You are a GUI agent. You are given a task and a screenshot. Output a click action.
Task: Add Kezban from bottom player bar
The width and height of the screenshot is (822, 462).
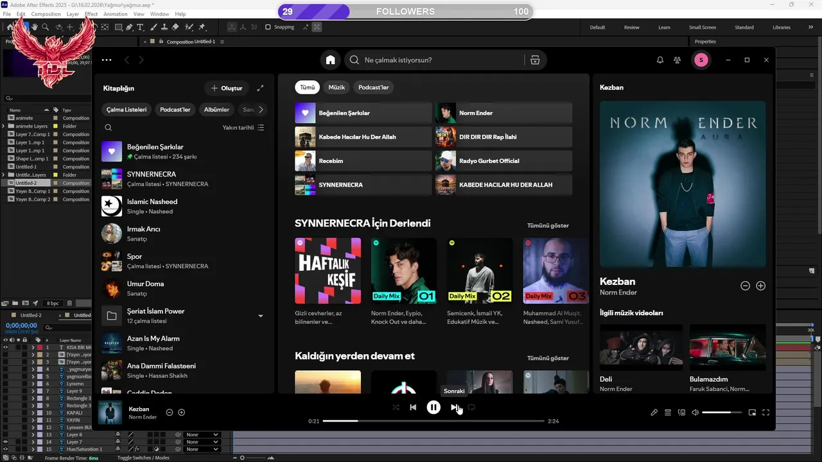click(181, 413)
